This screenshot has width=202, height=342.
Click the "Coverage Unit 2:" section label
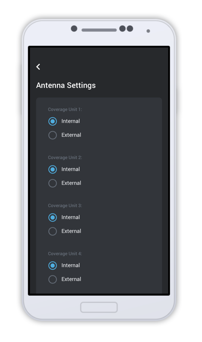point(65,157)
